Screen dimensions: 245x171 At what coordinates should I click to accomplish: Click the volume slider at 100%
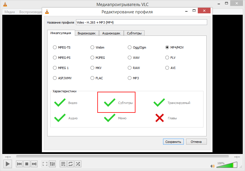pyautogui.click(x=227, y=165)
